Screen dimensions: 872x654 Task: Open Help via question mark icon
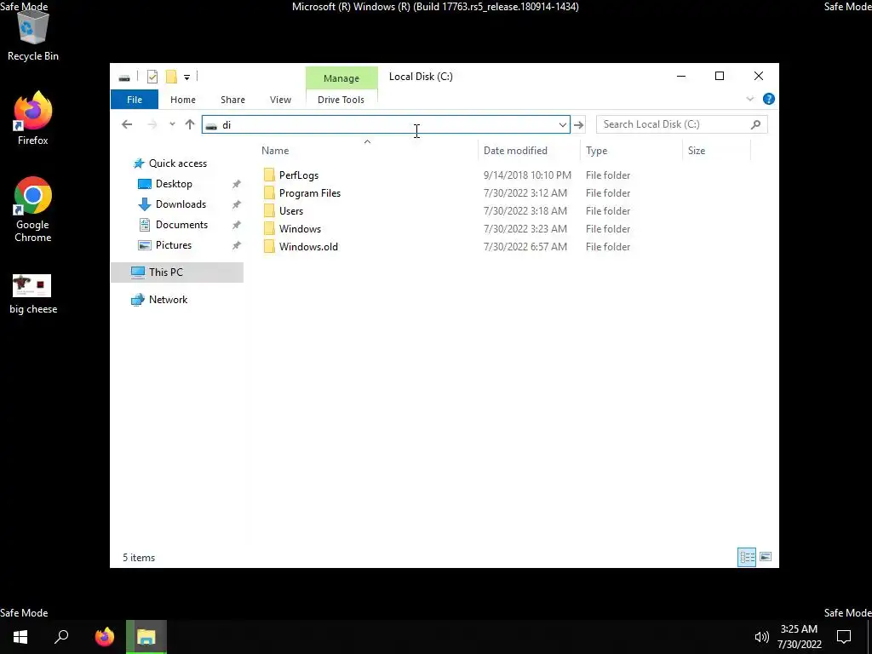coord(769,99)
